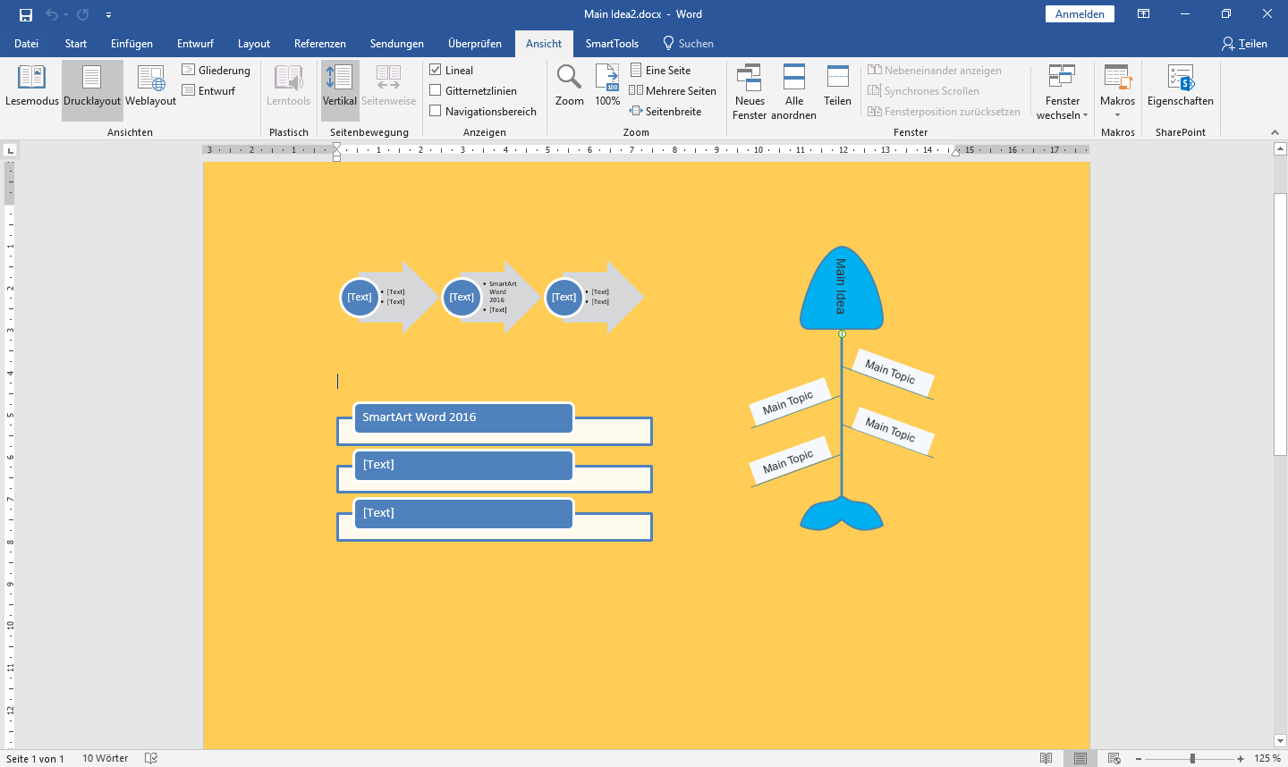Click the Suchen tell-me search box
1288x767 pixels.
point(689,44)
